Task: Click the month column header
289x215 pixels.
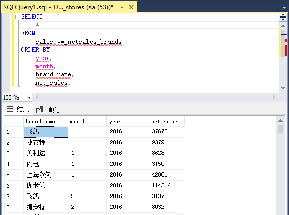Action: [x=87, y=122]
